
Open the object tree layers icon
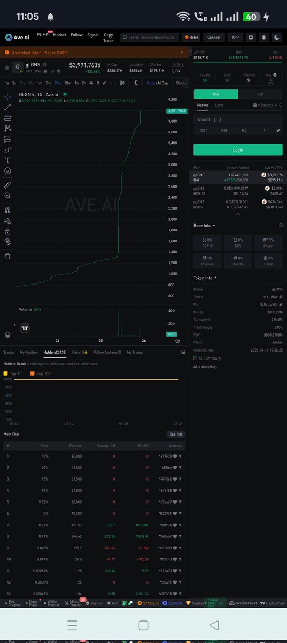coord(7,333)
